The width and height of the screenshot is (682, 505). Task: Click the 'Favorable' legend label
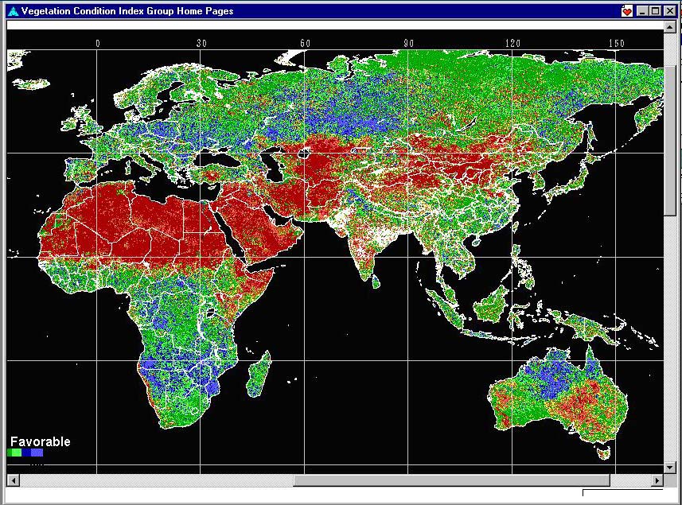pyautogui.click(x=40, y=441)
